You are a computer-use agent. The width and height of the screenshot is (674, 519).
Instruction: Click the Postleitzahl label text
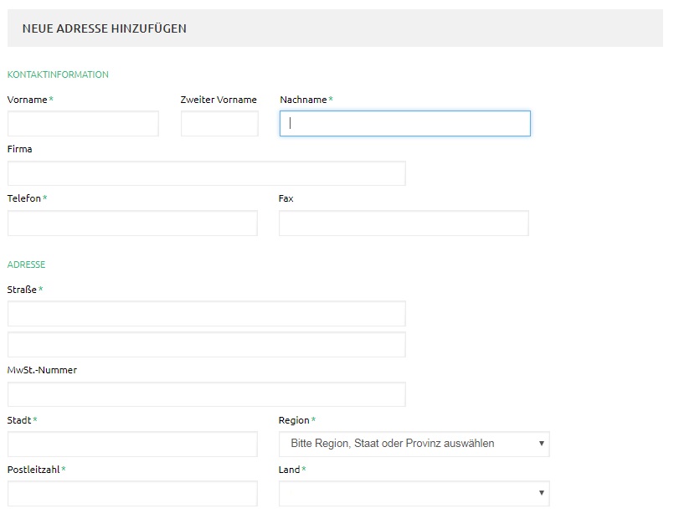33,470
